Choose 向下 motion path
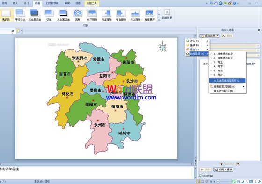The height and width of the screenshot is (184, 262). point(227,66)
